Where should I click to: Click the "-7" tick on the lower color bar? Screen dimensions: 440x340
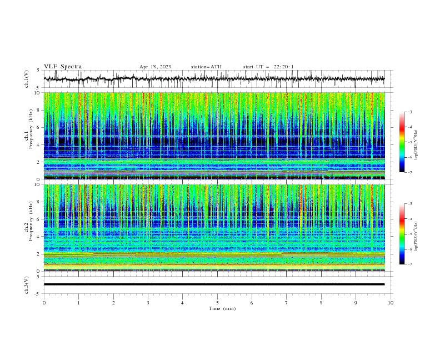coord(409,264)
